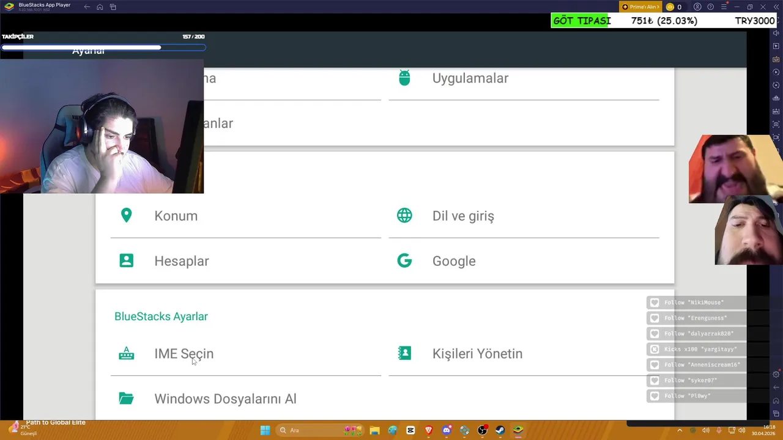Viewport: 783px width, 440px height.
Task: Click BlueStacks icon in taskbar
Action: (x=518, y=430)
